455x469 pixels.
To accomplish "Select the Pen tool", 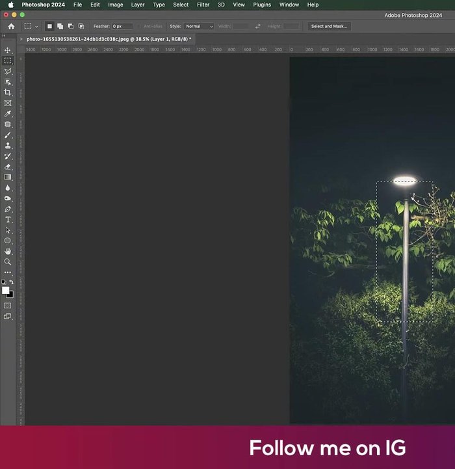I will point(8,209).
